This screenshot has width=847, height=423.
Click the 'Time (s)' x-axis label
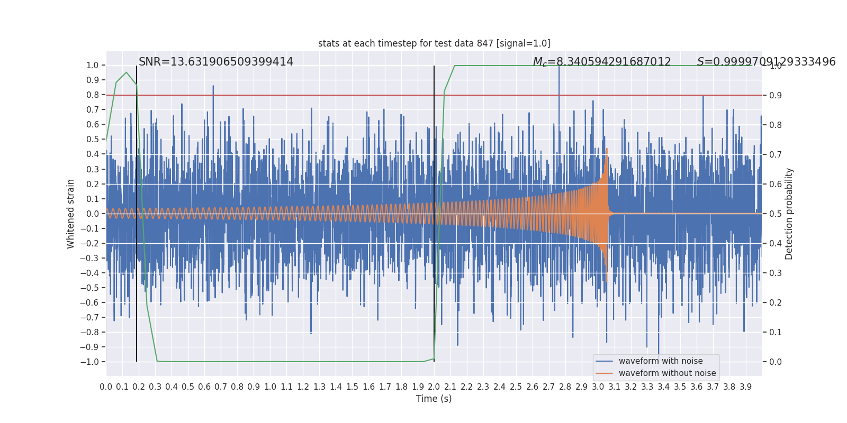[434, 399]
